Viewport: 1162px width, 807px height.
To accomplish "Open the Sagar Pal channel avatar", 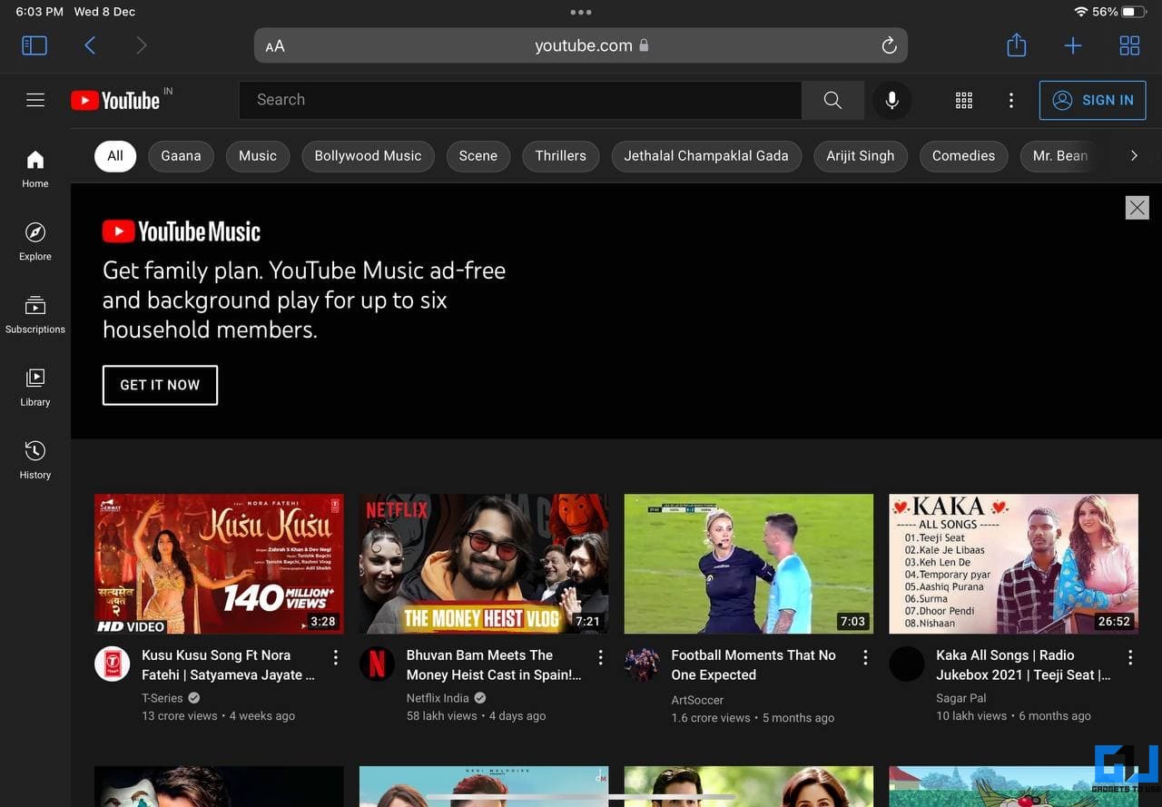I will [x=907, y=664].
